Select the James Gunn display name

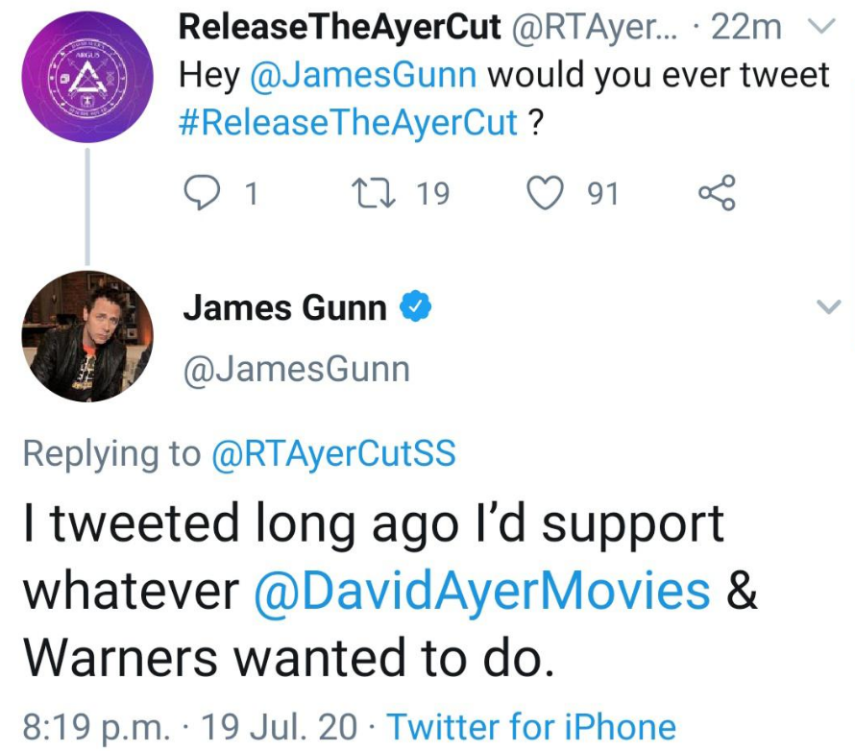click(x=285, y=308)
